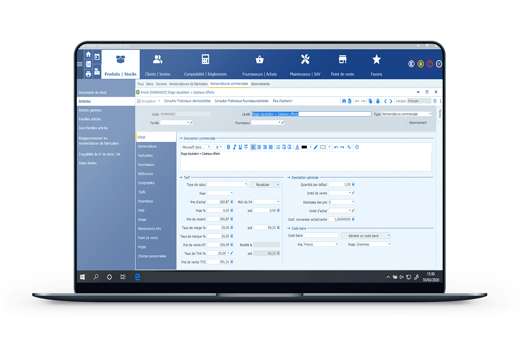Click the trash delete icon in toolbar
Image resolution: width=524 pixels, height=339 pixels.
click(x=378, y=101)
